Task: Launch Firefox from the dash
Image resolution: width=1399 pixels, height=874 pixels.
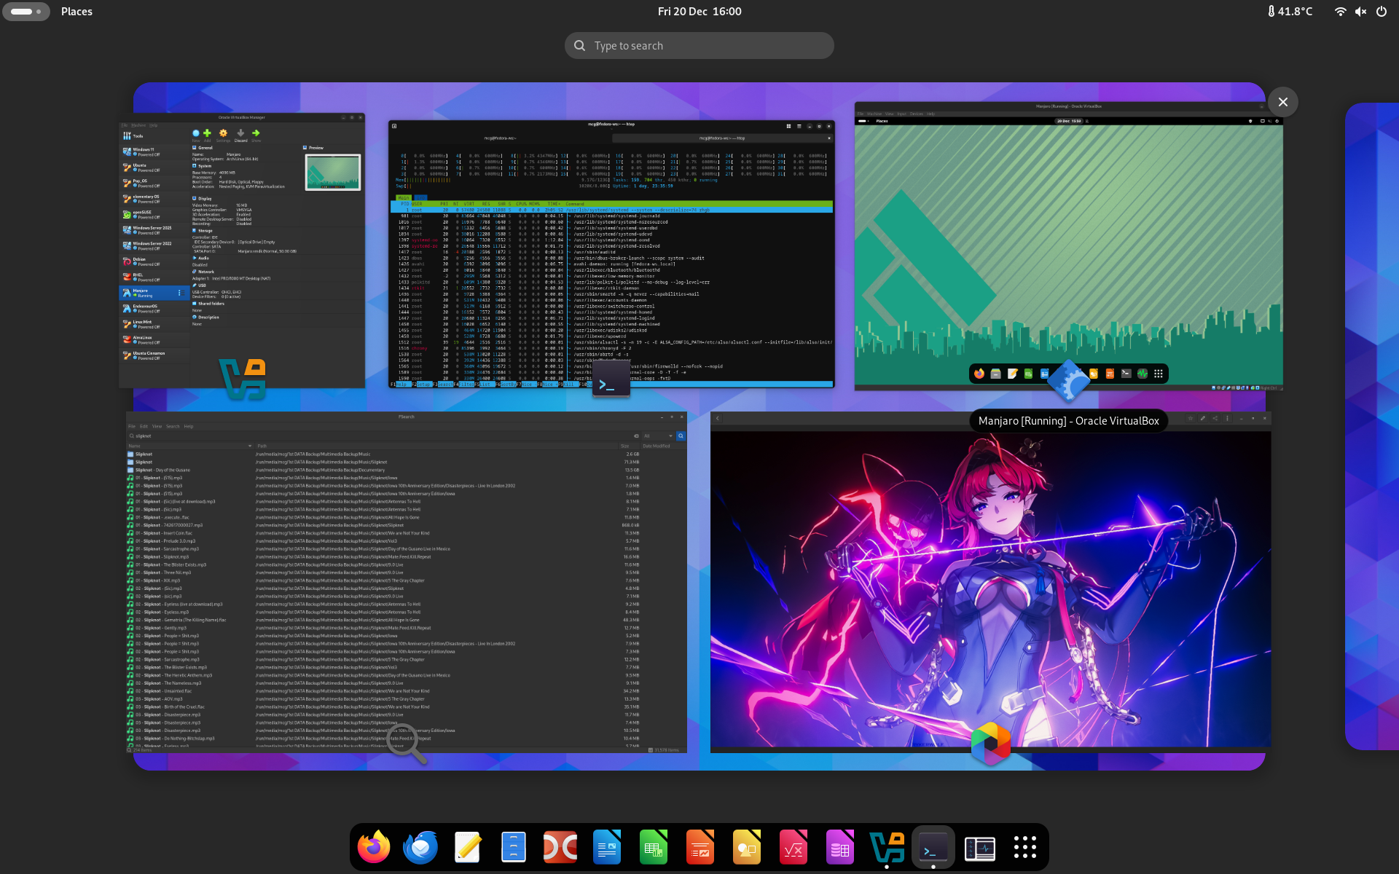Action: (x=374, y=847)
